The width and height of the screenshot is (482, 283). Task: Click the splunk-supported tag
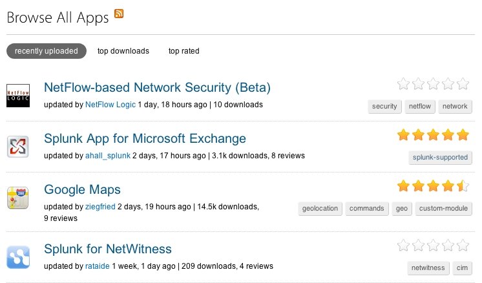[440, 157]
